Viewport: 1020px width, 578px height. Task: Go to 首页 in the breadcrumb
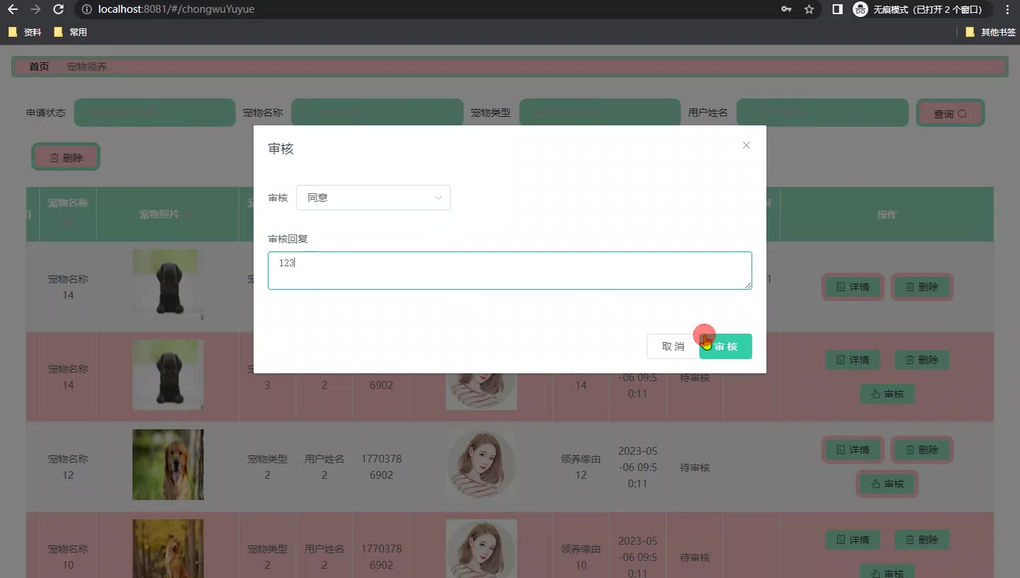click(39, 67)
